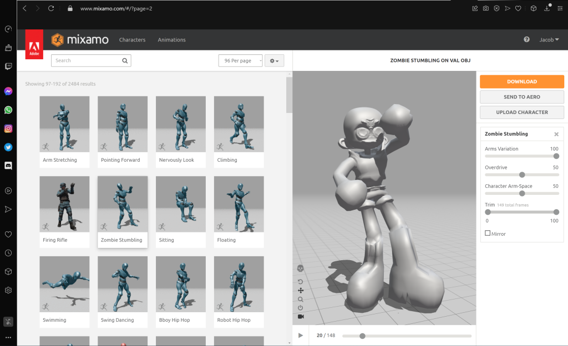Click the Overdrive slider handle
Viewport: 568px width, 346px height.
(522, 175)
